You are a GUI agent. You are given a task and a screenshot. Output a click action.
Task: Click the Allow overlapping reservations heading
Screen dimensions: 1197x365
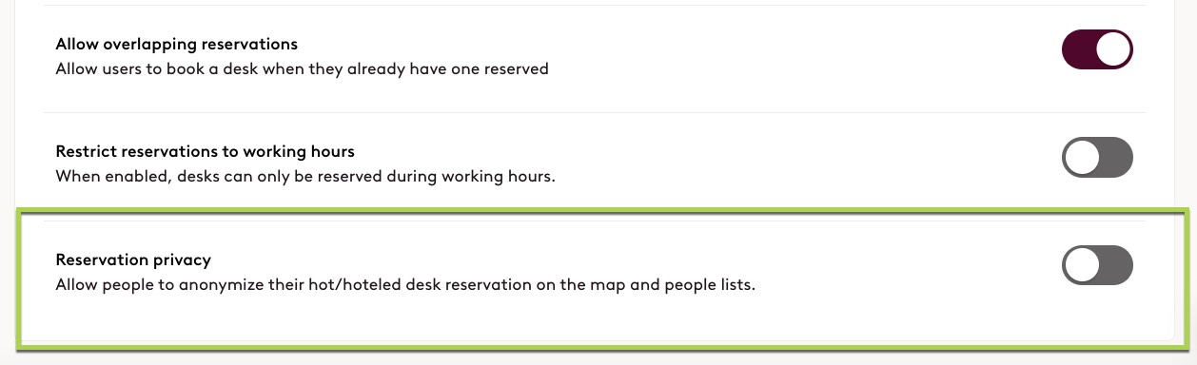click(177, 45)
